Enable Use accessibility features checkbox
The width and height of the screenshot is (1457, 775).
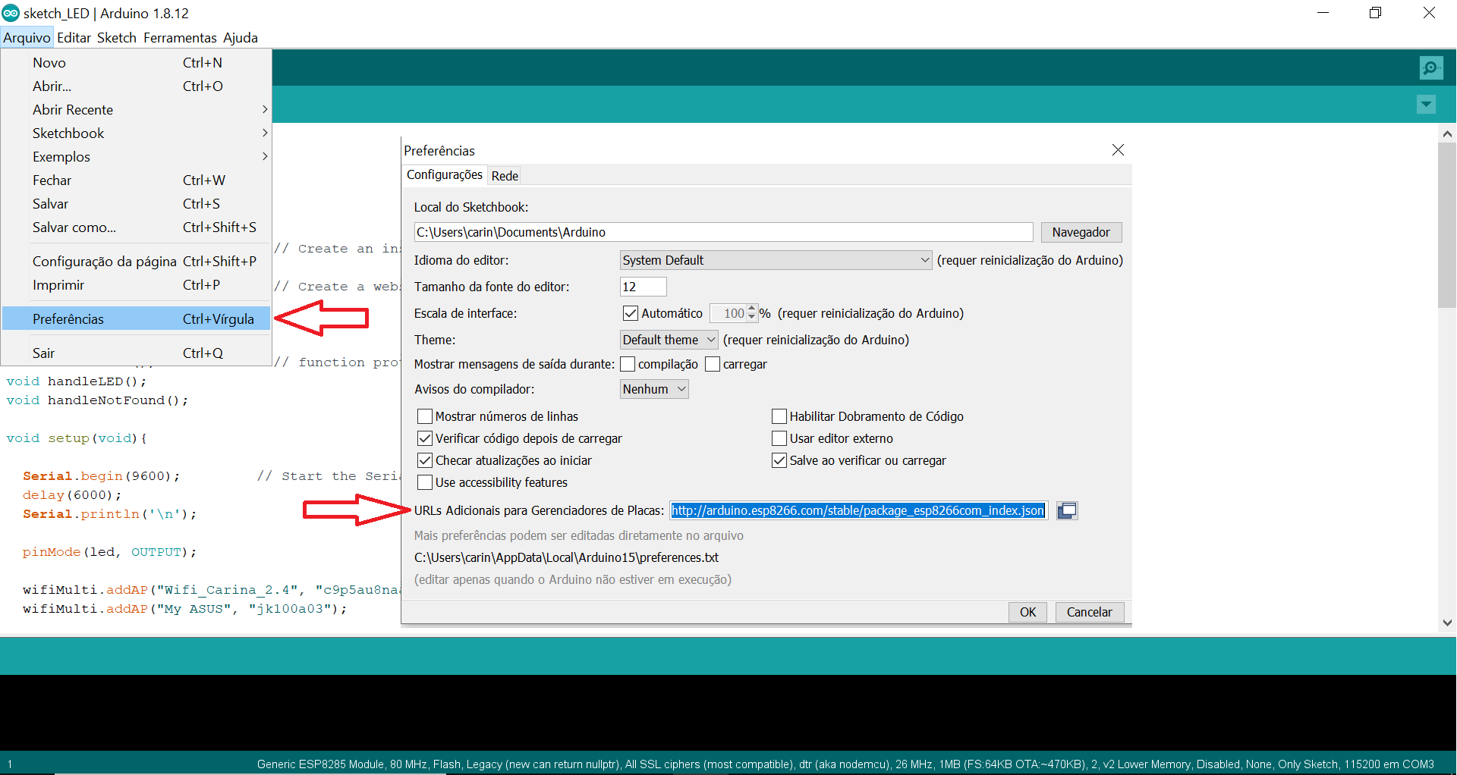[425, 482]
